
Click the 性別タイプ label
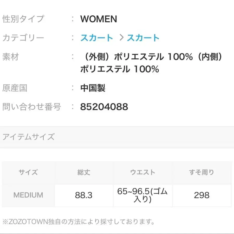[23, 19]
